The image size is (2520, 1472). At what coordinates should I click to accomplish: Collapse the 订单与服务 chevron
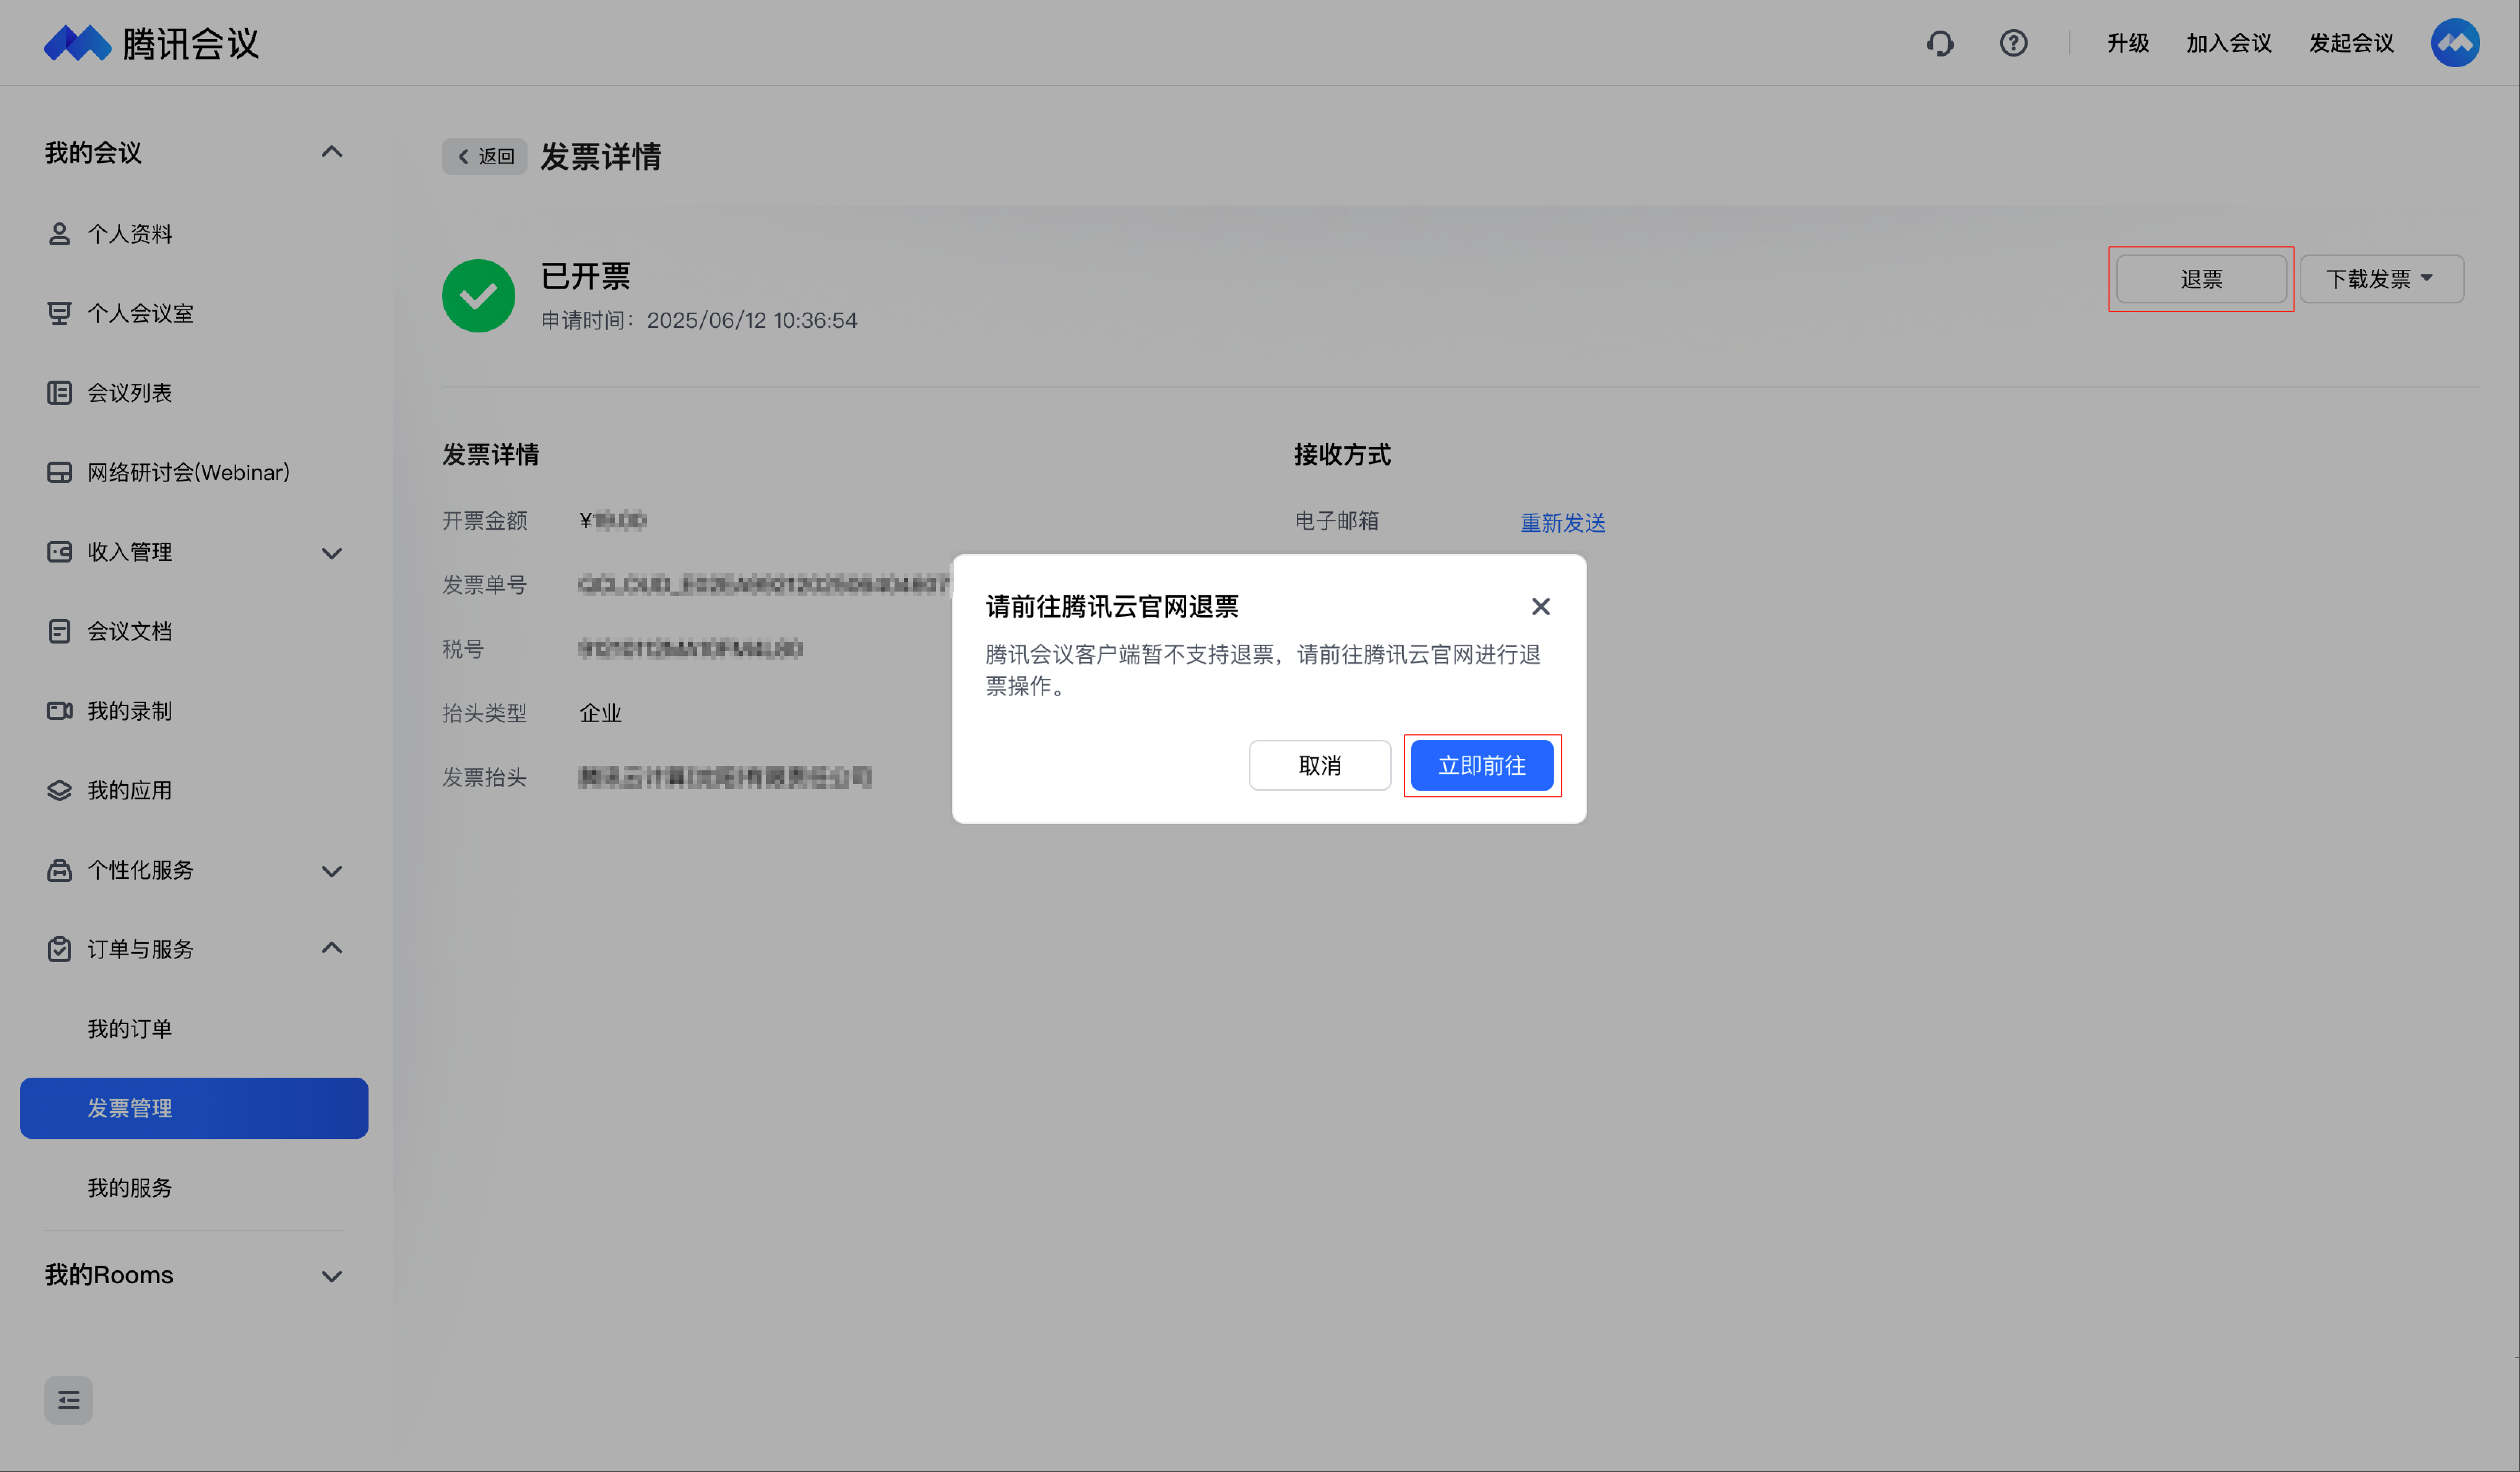(x=332, y=948)
